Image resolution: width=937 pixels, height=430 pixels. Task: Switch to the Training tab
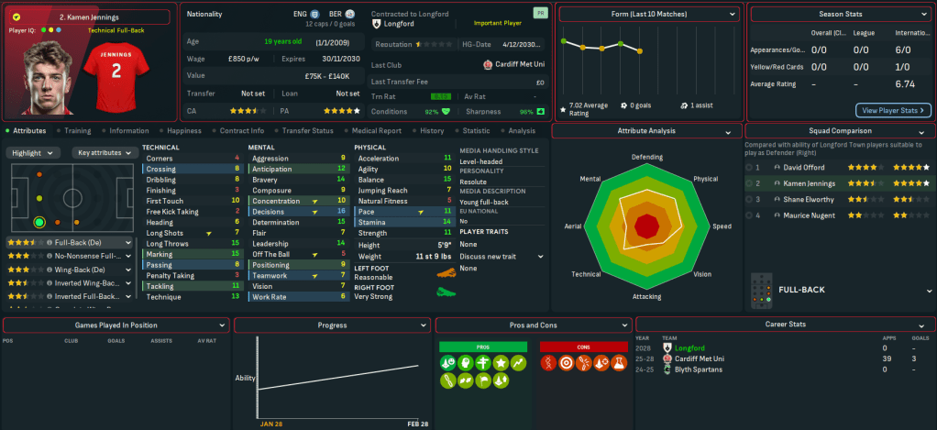(x=77, y=131)
